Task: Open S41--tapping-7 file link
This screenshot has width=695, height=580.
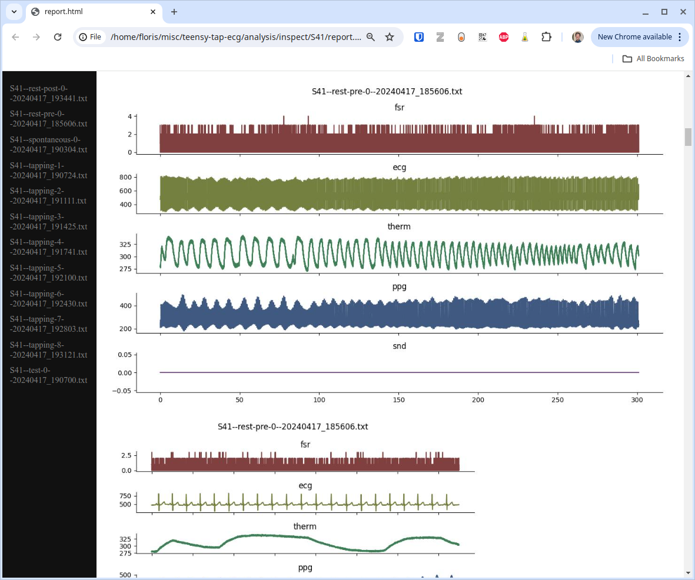Action: [x=48, y=324]
